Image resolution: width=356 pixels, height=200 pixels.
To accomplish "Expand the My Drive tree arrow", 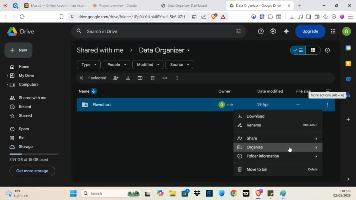I will [8, 76].
